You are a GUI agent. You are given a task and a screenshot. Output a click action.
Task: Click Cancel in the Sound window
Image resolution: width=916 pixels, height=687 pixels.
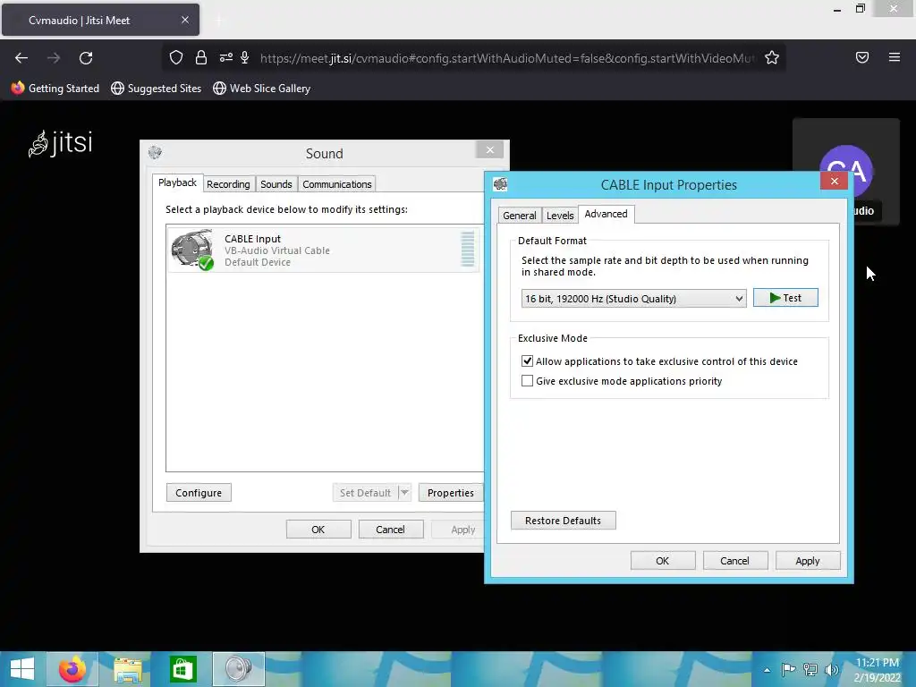[x=390, y=530]
